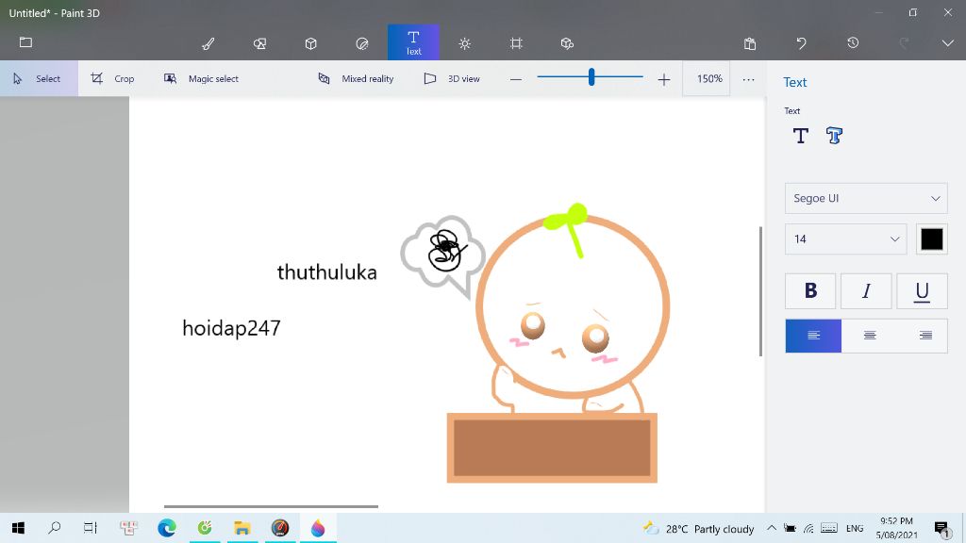
Task: Open the Effects tool
Action: pos(464,43)
